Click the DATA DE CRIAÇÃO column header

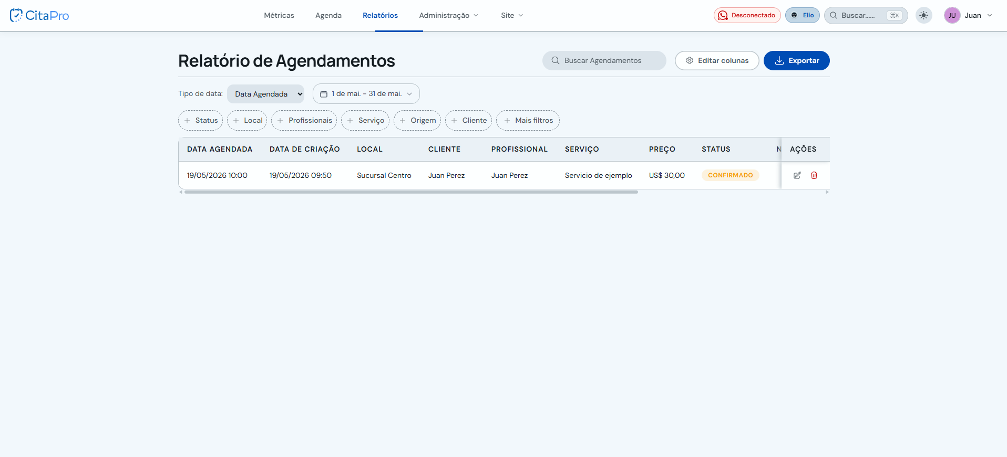305,149
